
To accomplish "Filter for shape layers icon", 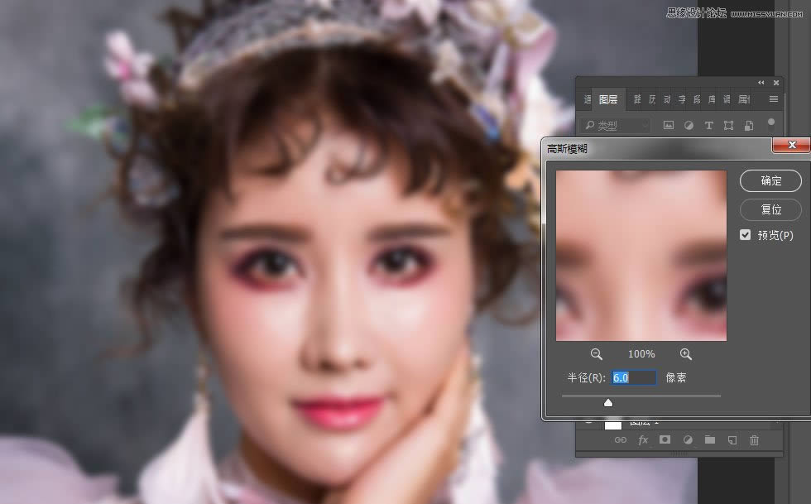I will click(x=729, y=125).
